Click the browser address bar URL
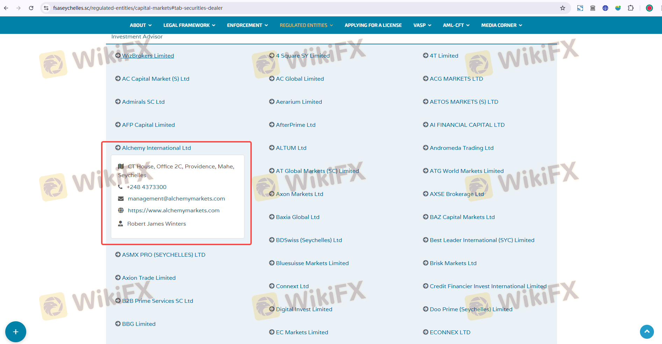Viewport: 662px width, 344px height. point(138,8)
